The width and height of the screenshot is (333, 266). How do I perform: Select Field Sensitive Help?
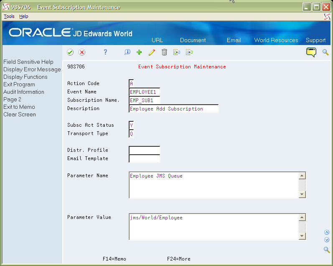click(28, 62)
